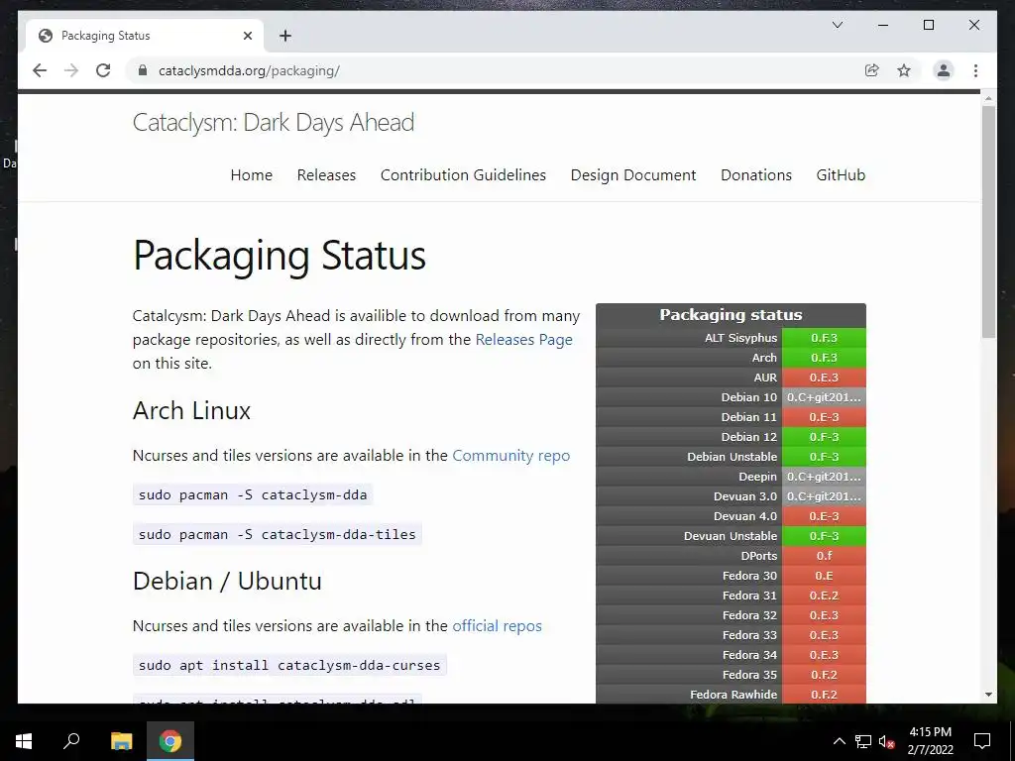1015x761 pixels.
Task: Open a new browser tab
Action: click(284, 36)
